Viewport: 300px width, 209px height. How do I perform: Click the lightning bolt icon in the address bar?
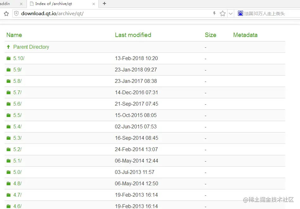(214, 13)
